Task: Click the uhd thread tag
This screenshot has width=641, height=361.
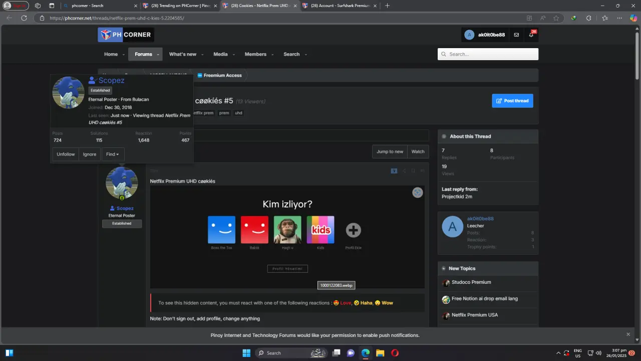Action: coord(239,113)
